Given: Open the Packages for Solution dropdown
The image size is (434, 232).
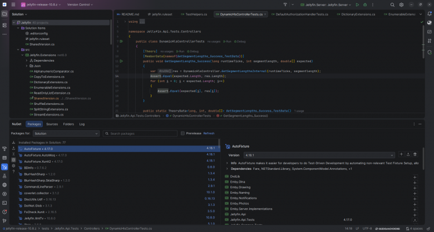Looking at the screenshot, I should pyautogui.click(x=66, y=133).
